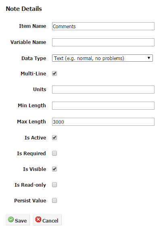Click the Persist Value label

(30, 200)
